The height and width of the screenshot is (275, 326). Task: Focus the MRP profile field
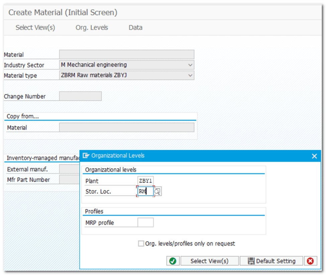tap(145, 222)
